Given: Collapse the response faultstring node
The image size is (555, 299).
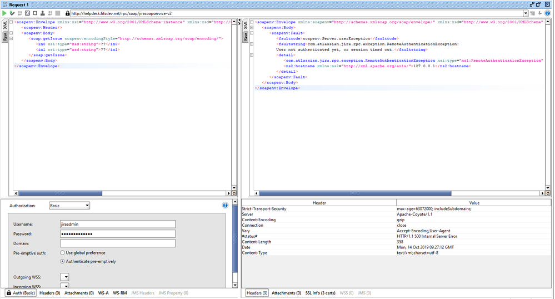Looking at the screenshot, I should 252,44.
